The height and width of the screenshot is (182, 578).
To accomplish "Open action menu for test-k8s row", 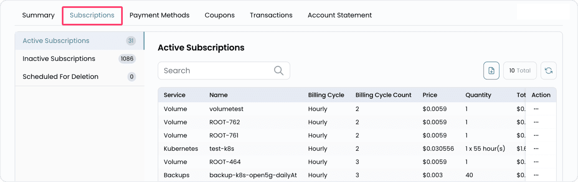I will tap(536, 149).
